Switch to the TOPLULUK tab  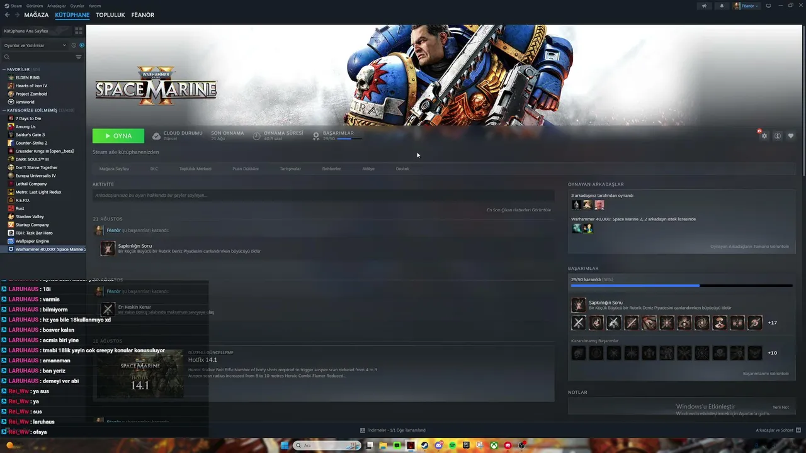pyautogui.click(x=110, y=15)
